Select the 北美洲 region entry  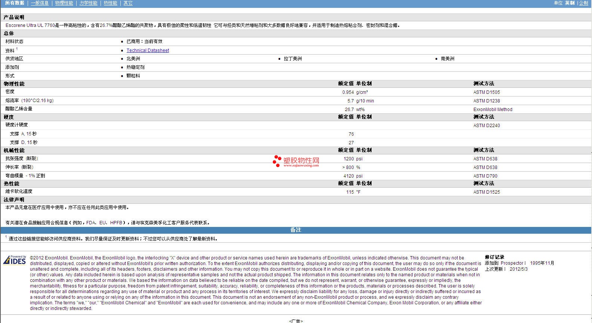click(133, 59)
